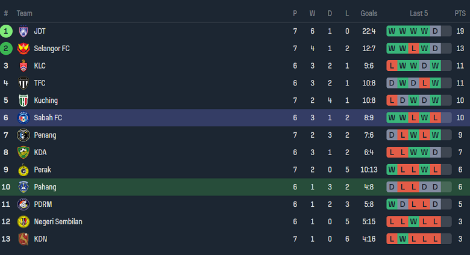Open the Pahang team name link
This screenshot has height=255, width=470.
click(x=45, y=187)
